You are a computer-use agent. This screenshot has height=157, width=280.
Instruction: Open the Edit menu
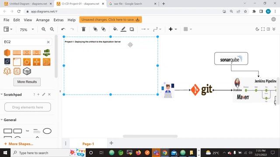point(17,20)
